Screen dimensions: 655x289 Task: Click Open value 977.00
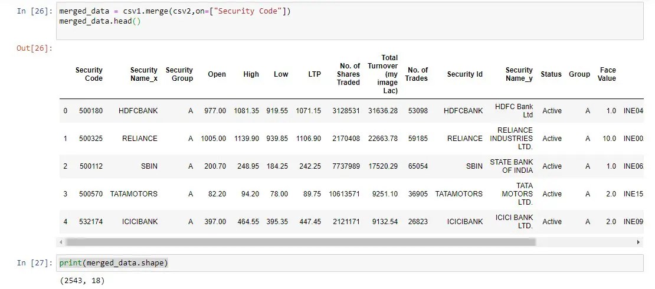tap(215, 111)
